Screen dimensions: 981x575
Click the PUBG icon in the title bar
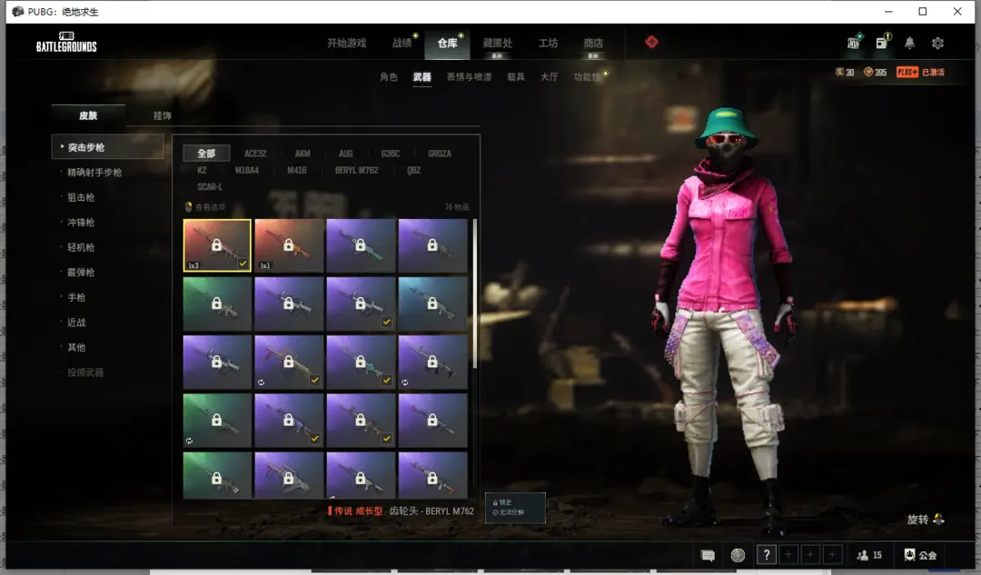[x=17, y=11]
